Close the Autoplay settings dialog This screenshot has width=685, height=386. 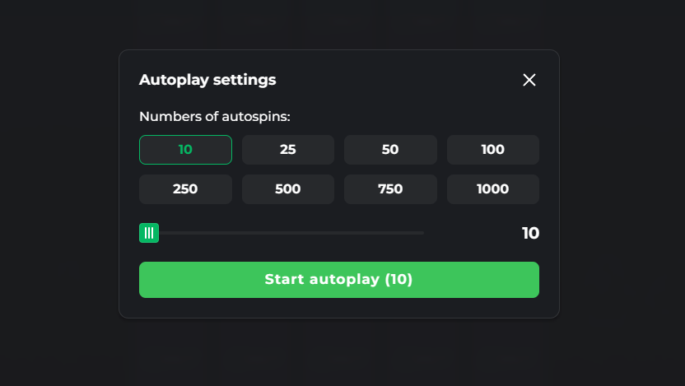pos(529,80)
